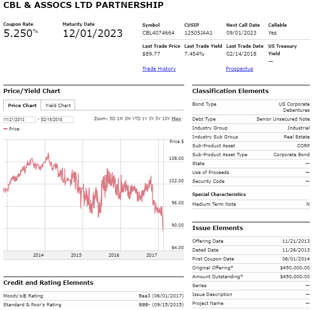Image resolution: width=314 pixels, height=310 pixels.
Task: Click the 84.00 price axis label
Action: point(177,248)
